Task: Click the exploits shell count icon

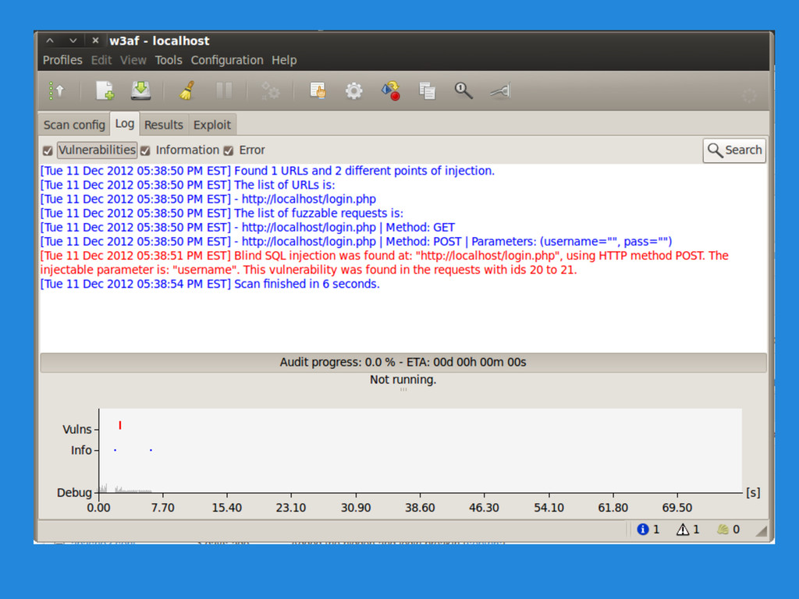Action: tap(723, 530)
